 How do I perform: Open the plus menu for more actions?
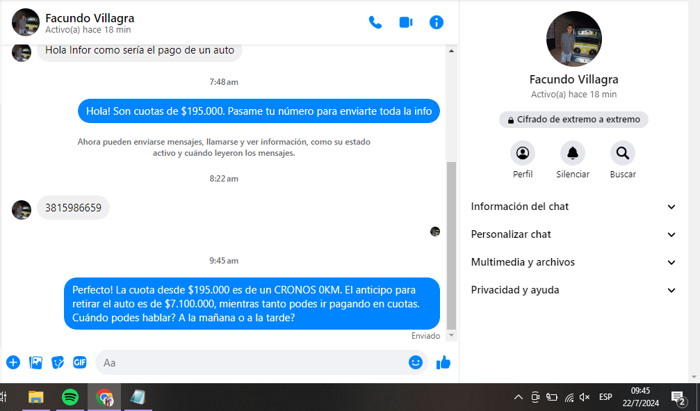[x=13, y=362]
